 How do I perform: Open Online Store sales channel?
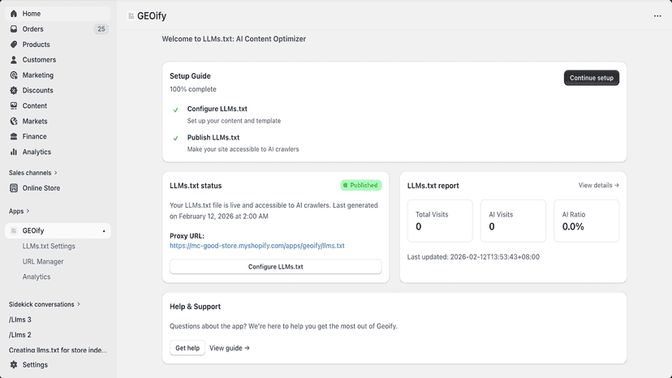pos(58,188)
